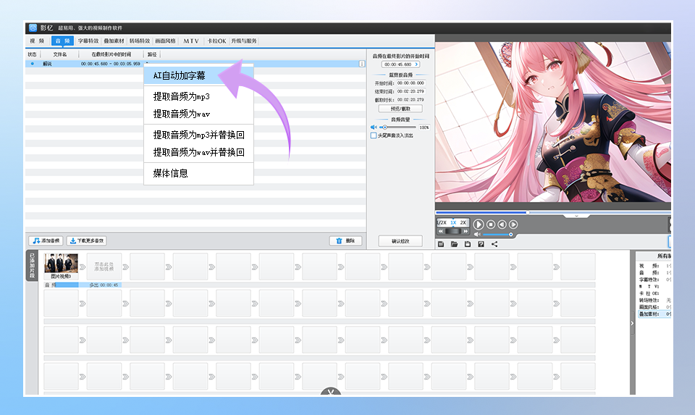The image size is (695, 415).
Task: Stop the preview playback
Action: click(491, 225)
